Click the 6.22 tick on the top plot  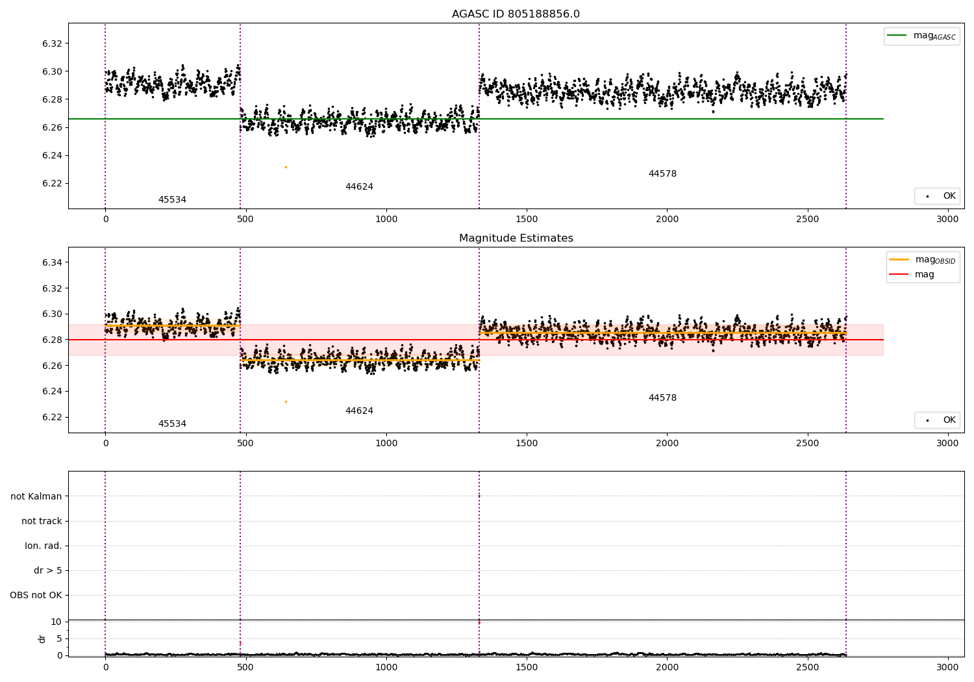pyautogui.click(x=53, y=183)
